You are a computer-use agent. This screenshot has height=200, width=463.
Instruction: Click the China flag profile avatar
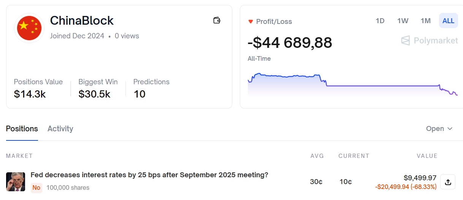29,28
